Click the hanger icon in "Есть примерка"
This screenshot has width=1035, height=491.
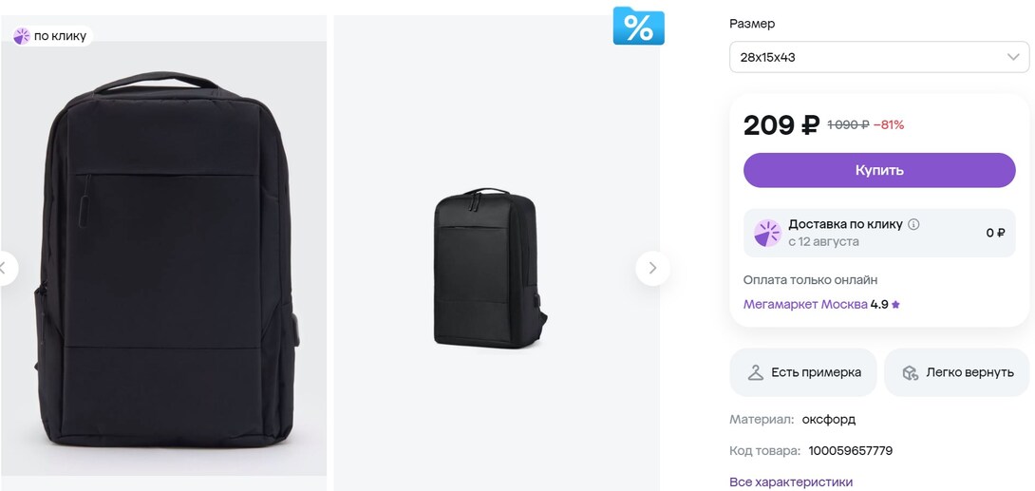point(756,372)
